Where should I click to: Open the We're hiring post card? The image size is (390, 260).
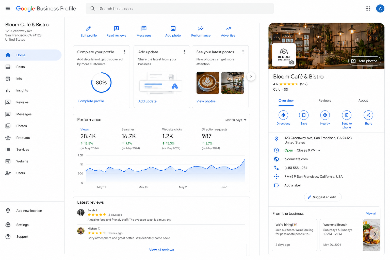click(295, 235)
